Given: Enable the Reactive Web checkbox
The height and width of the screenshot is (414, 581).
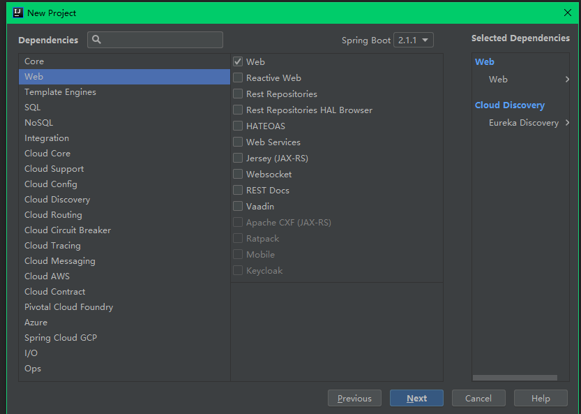Looking at the screenshot, I should pos(238,77).
